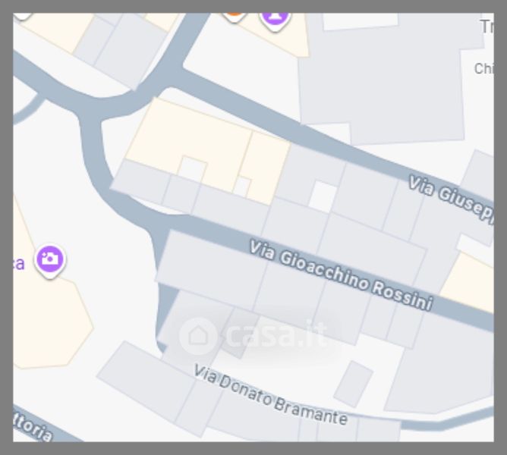Click the 'Tr' label in top-right corner
Image resolution: width=507 pixels, height=455 pixels.
(x=487, y=27)
